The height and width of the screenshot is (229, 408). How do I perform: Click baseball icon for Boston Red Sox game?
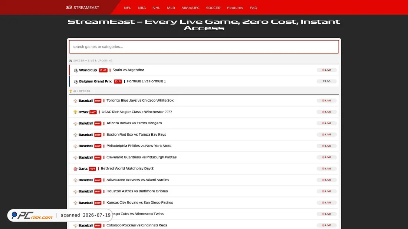(75, 135)
